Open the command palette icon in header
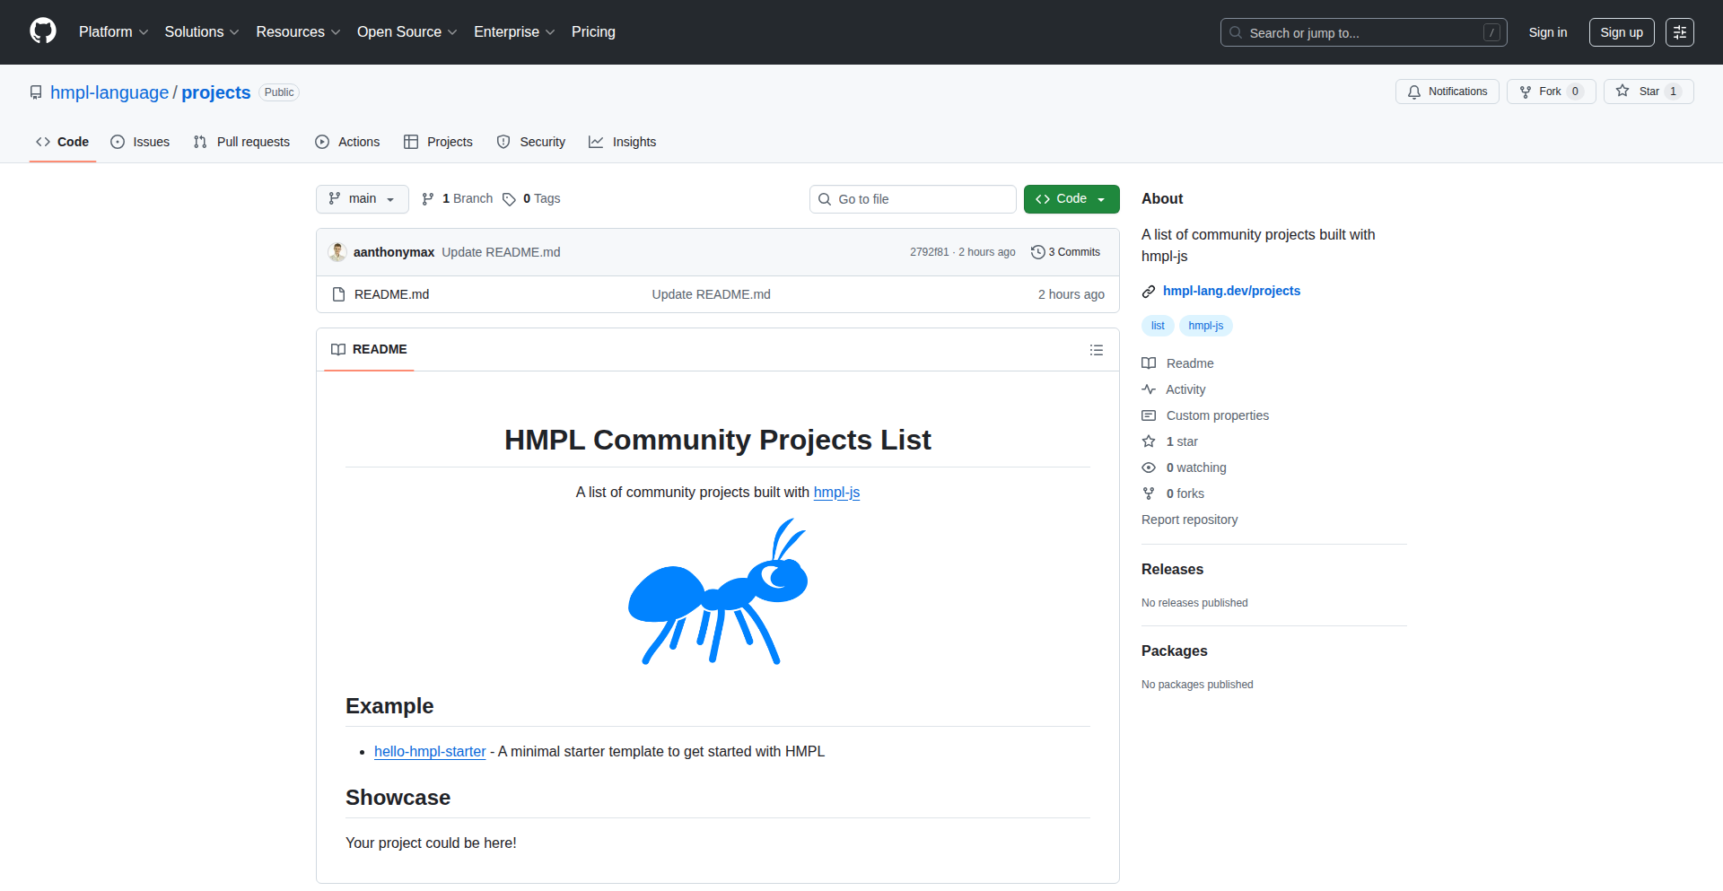 pos(1679,32)
